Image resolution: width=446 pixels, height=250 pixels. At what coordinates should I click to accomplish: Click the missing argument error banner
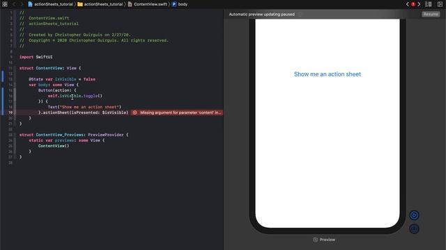(177, 112)
